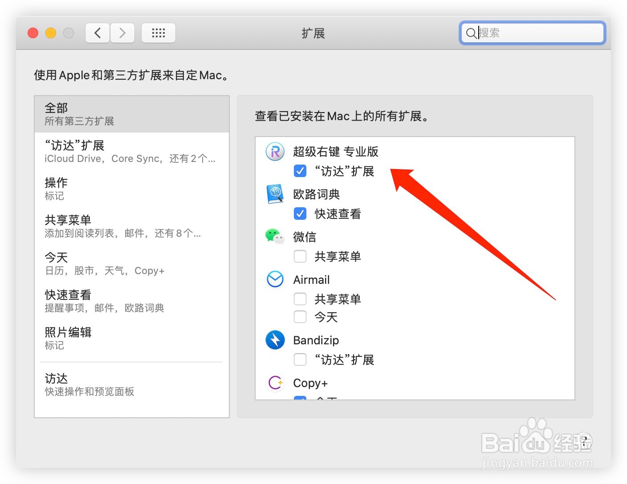Show all preferences grid button

[159, 33]
